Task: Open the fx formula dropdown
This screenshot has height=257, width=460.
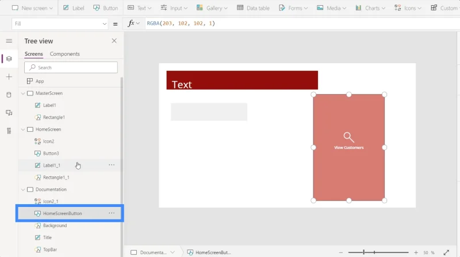Action: [133, 23]
